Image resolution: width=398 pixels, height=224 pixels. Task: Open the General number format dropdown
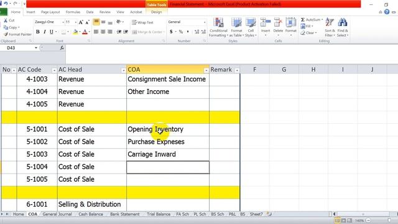point(205,22)
